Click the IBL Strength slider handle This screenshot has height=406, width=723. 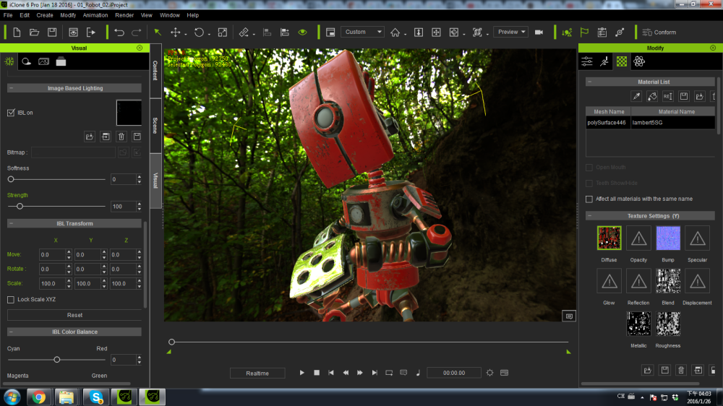[x=20, y=207]
